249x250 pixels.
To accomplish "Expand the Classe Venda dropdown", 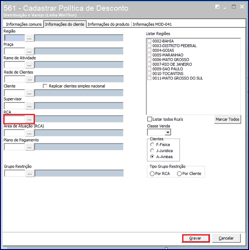I will pos(168,132).
